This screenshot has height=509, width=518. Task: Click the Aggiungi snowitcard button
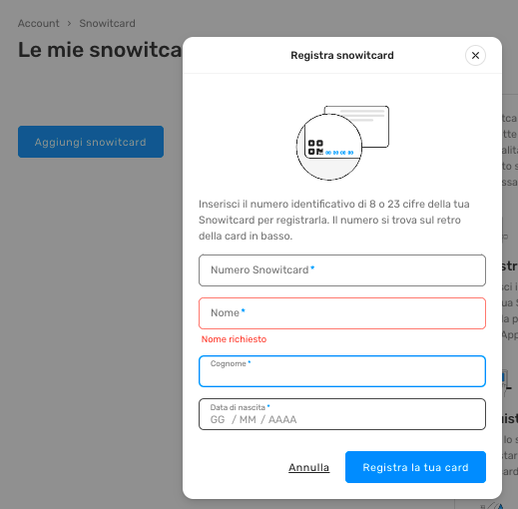tap(91, 142)
